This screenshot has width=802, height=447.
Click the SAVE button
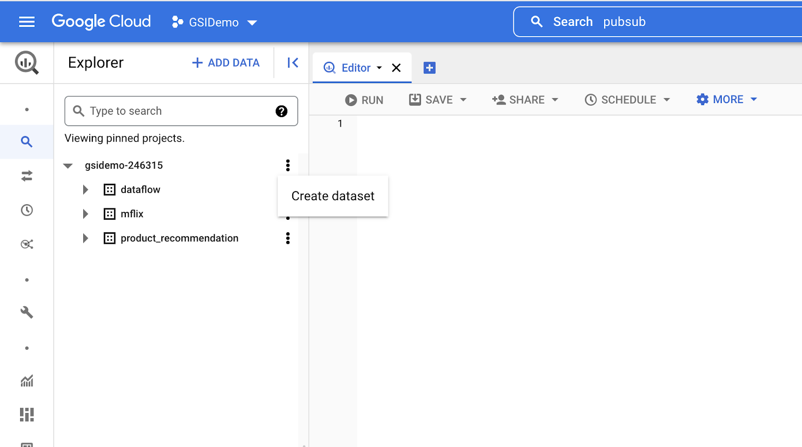[431, 100]
